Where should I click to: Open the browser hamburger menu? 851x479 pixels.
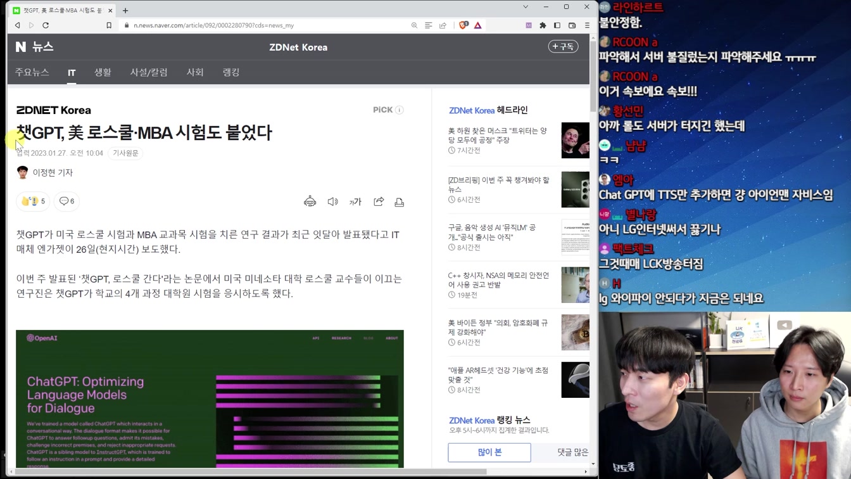tap(587, 25)
